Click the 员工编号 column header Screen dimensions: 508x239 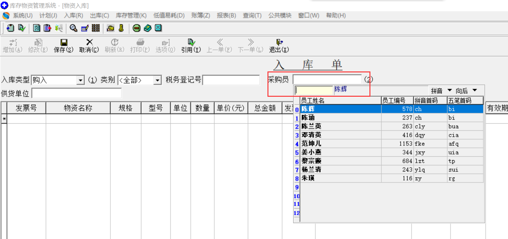tap(397, 101)
